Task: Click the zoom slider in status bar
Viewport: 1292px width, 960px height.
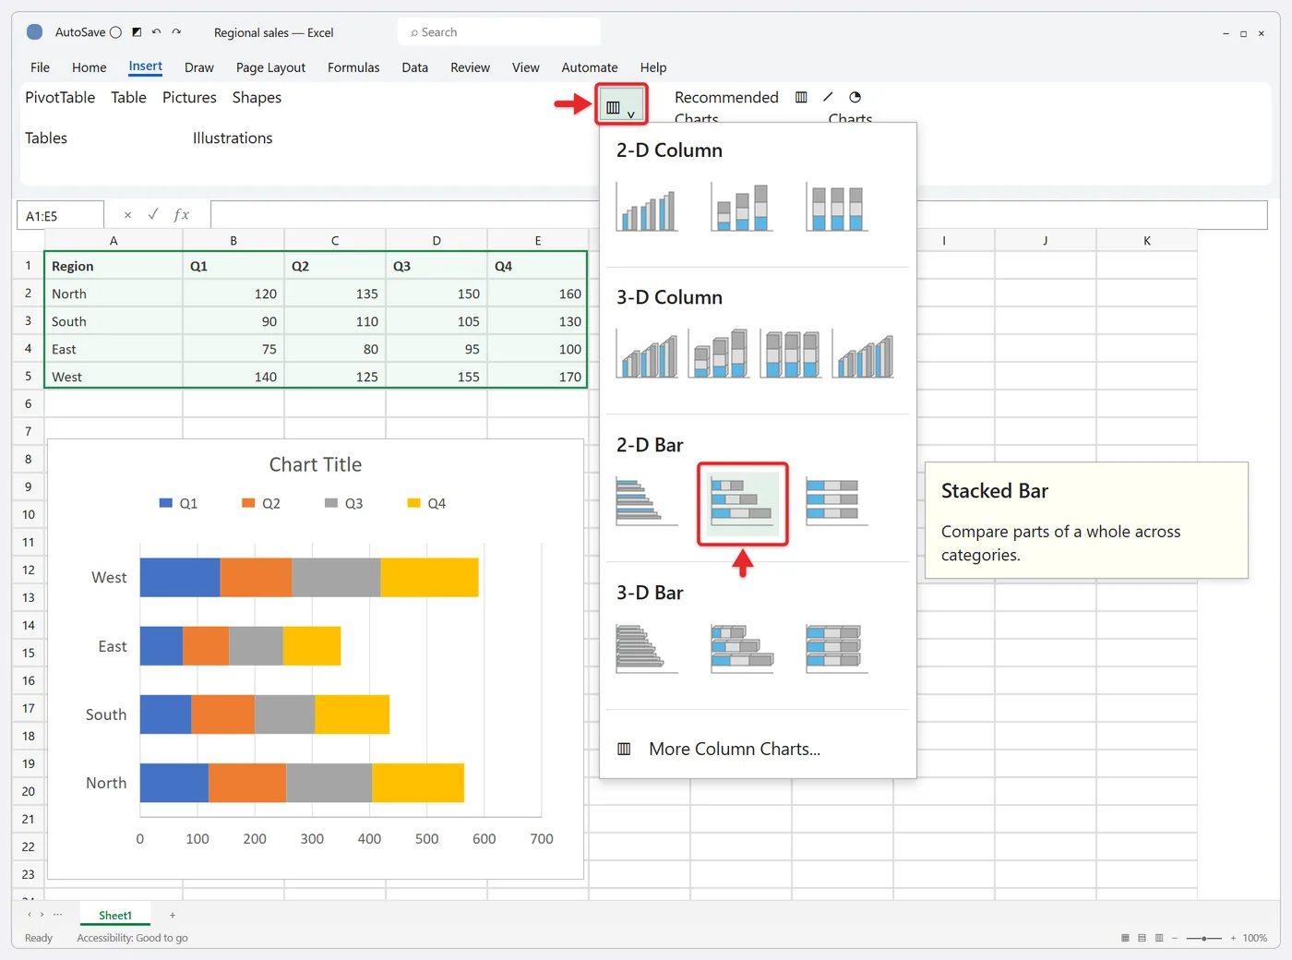Action: click(1204, 938)
